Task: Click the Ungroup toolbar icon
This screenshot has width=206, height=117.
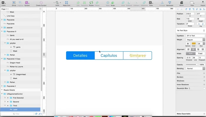Action: pos(20,3)
